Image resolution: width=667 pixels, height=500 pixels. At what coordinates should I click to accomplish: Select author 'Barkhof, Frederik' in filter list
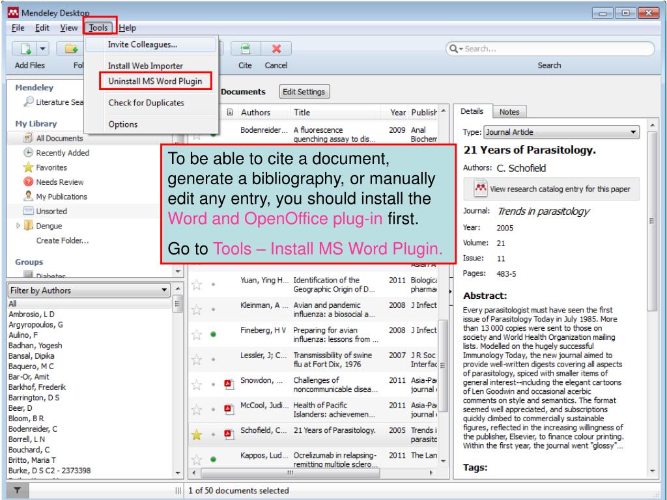tap(37, 387)
